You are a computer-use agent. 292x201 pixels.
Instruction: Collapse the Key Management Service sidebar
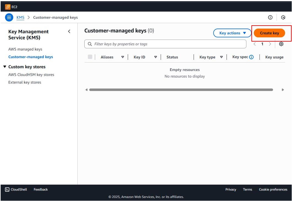click(x=69, y=31)
